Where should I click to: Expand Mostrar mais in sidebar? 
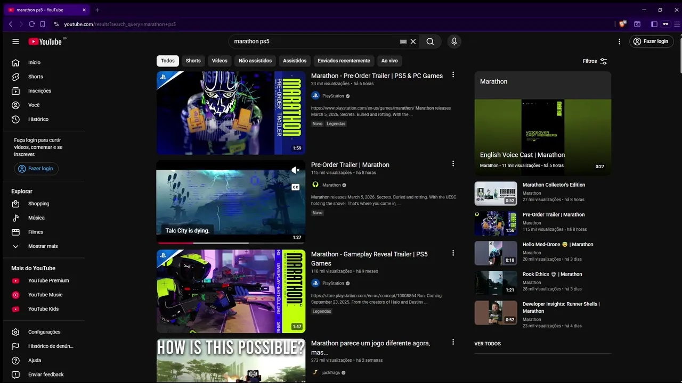[44, 246]
